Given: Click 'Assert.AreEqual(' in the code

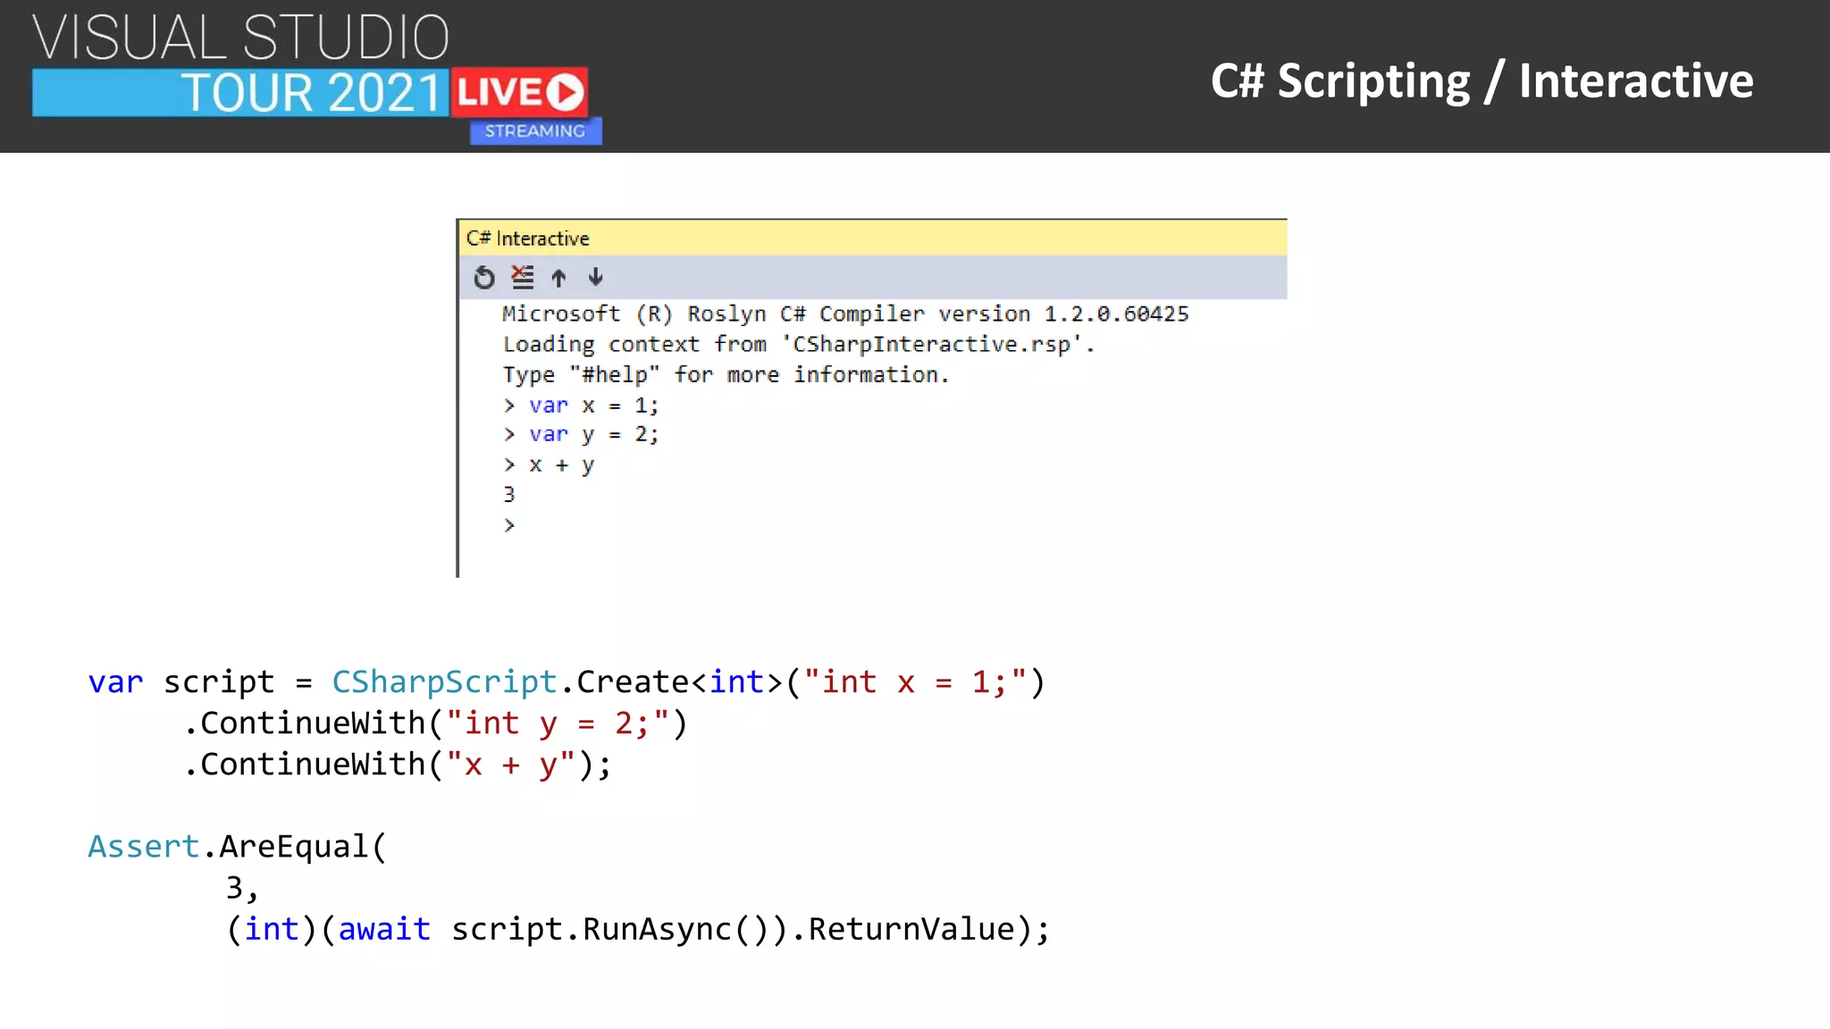Looking at the screenshot, I should [238, 847].
